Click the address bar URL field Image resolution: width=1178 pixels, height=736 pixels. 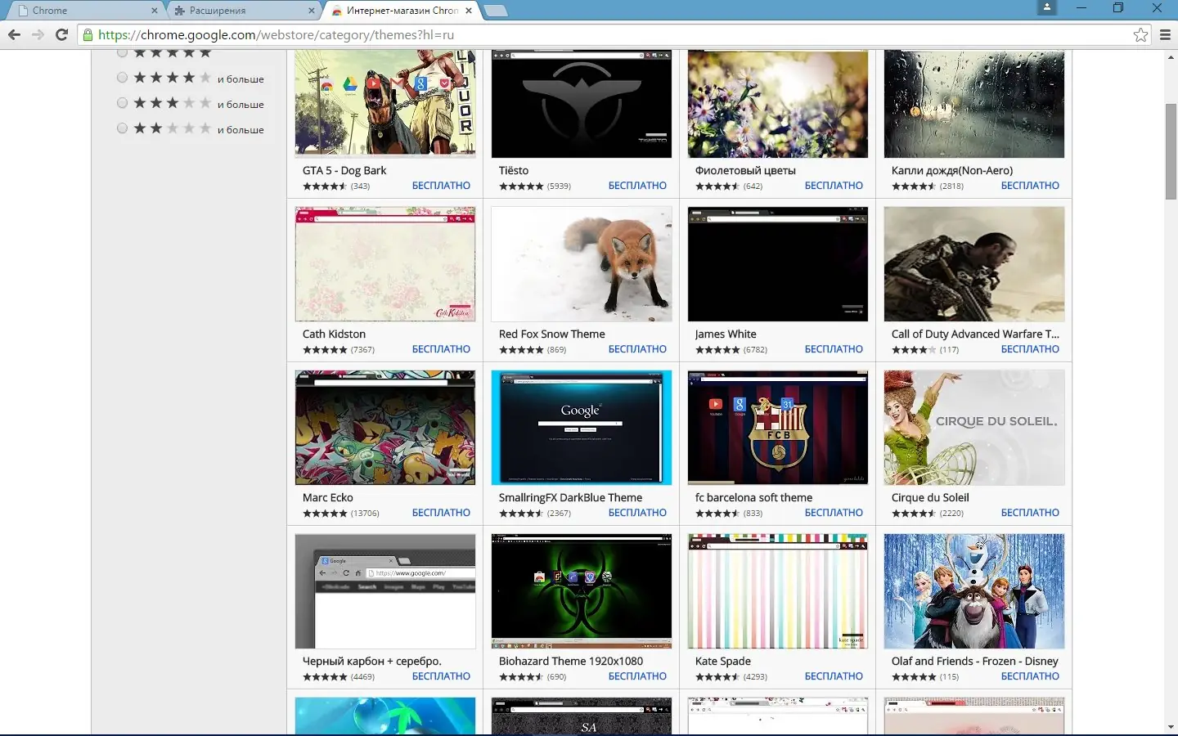click(614, 34)
